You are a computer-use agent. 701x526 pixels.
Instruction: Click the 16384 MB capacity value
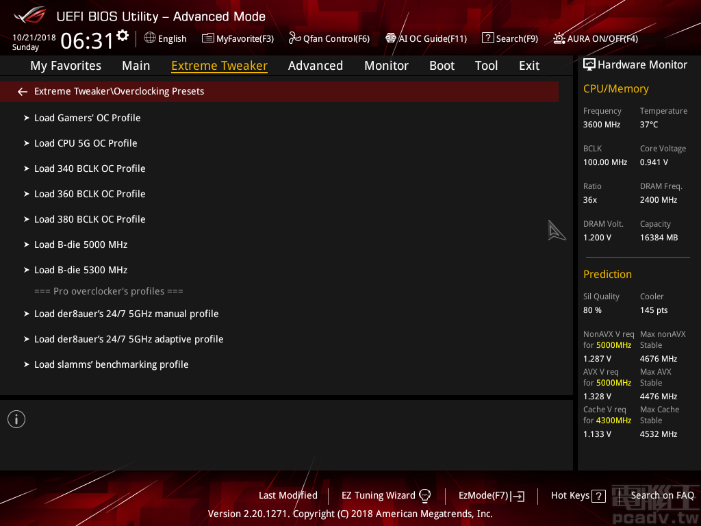tap(659, 238)
